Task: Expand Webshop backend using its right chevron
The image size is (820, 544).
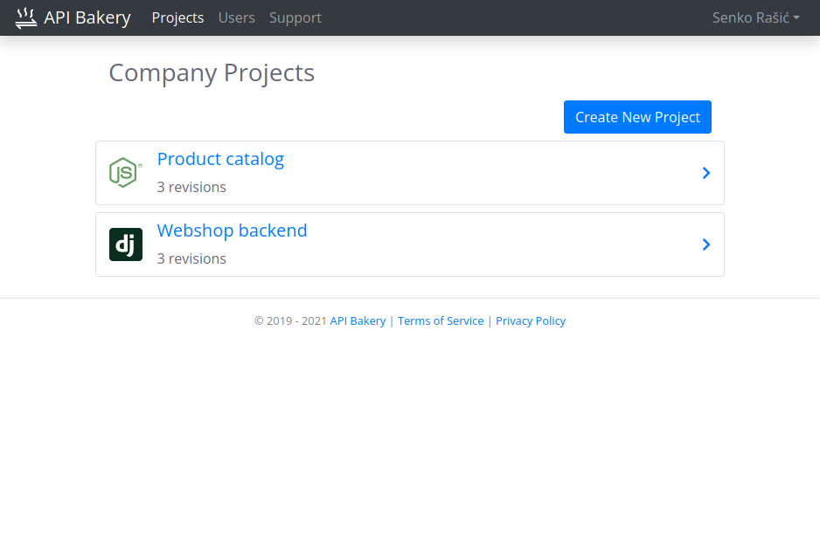Action: 706,244
